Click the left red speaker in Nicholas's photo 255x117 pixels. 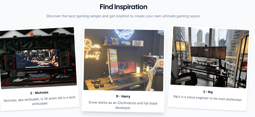pyautogui.click(x=10, y=62)
